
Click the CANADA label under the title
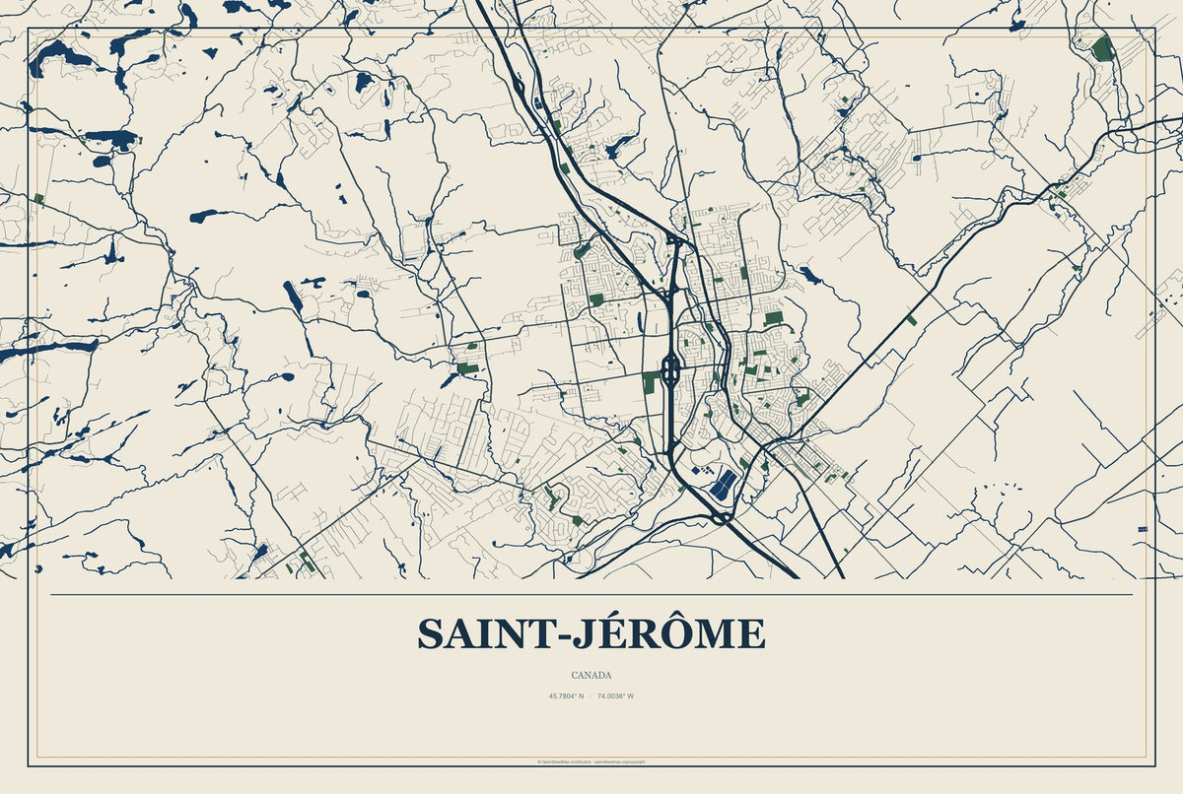click(591, 676)
